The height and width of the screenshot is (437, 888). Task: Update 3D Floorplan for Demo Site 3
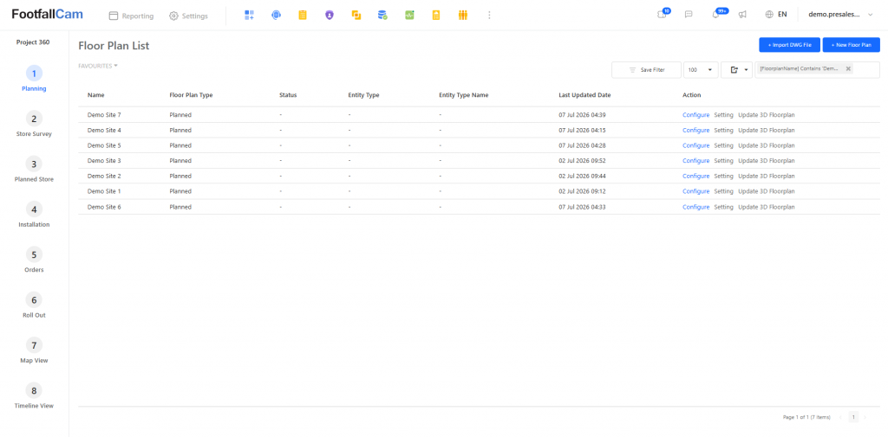click(x=767, y=161)
